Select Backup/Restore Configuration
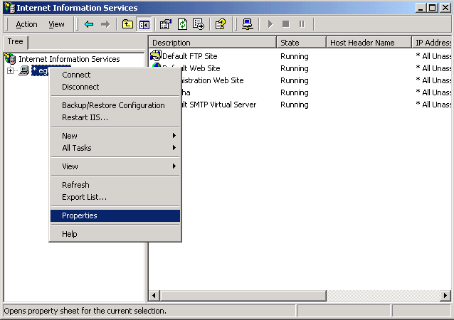The width and height of the screenshot is (454, 320). pyautogui.click(x=115, y=105)
